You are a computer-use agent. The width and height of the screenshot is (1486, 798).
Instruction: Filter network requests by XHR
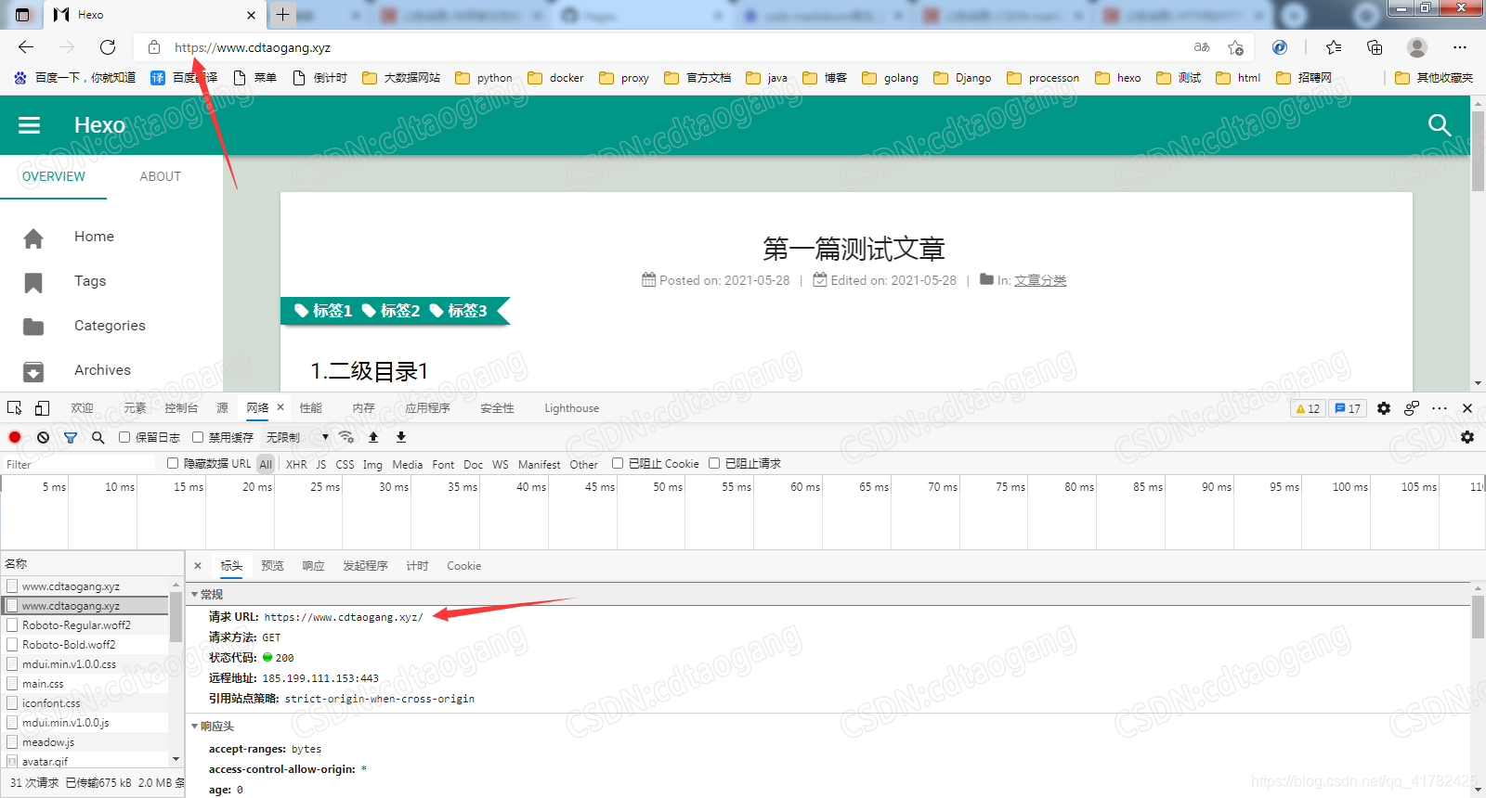point(296,464)
